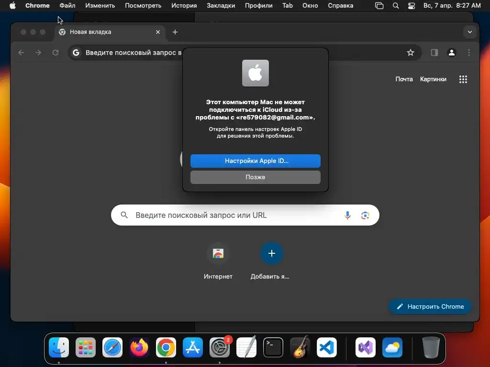
Task: Toggle the Chrome side panel
Action: (x=434, y=53)
